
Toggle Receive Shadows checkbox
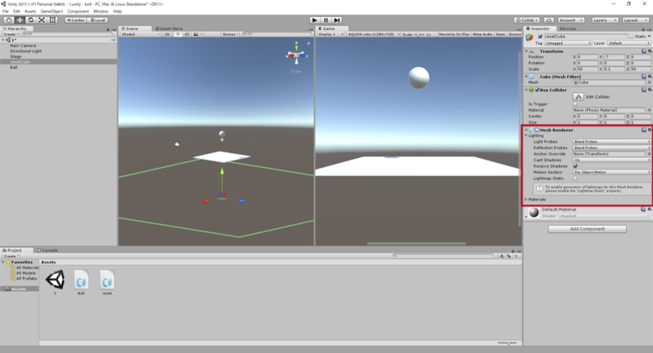point(575,165)
